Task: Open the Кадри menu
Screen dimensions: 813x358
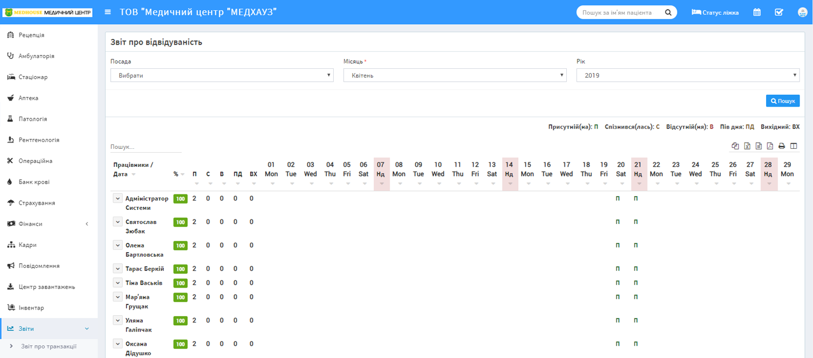Action: click(49, 245)
